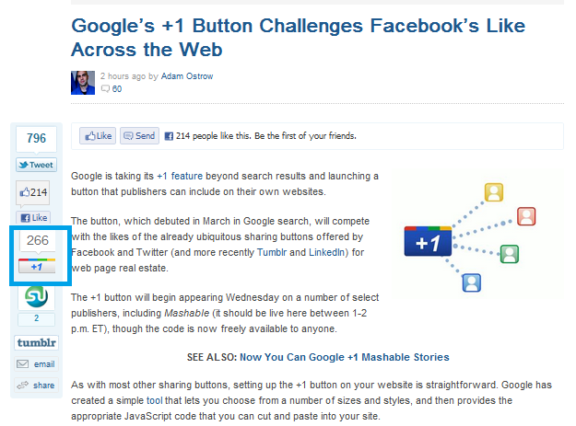Click the comment bubble icon showing 60
The height and width of the screenshot is (426, 576).
[x=105, y=88]
